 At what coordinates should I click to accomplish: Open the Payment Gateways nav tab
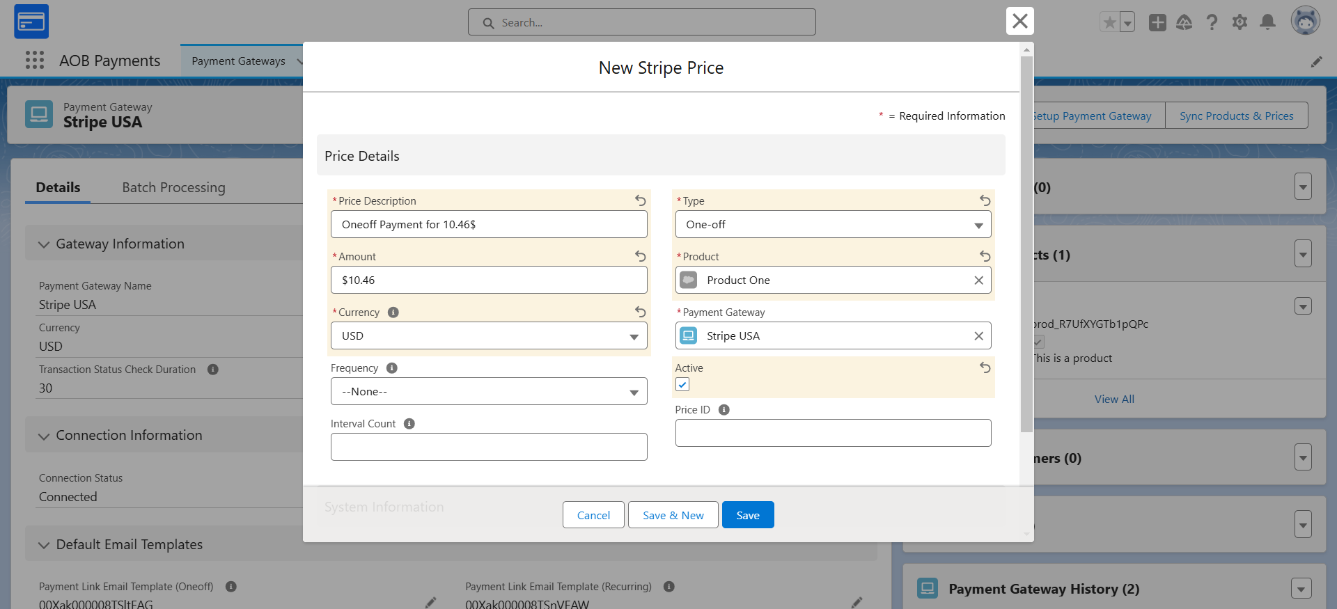pyautogui.click(x=238, y=61)
